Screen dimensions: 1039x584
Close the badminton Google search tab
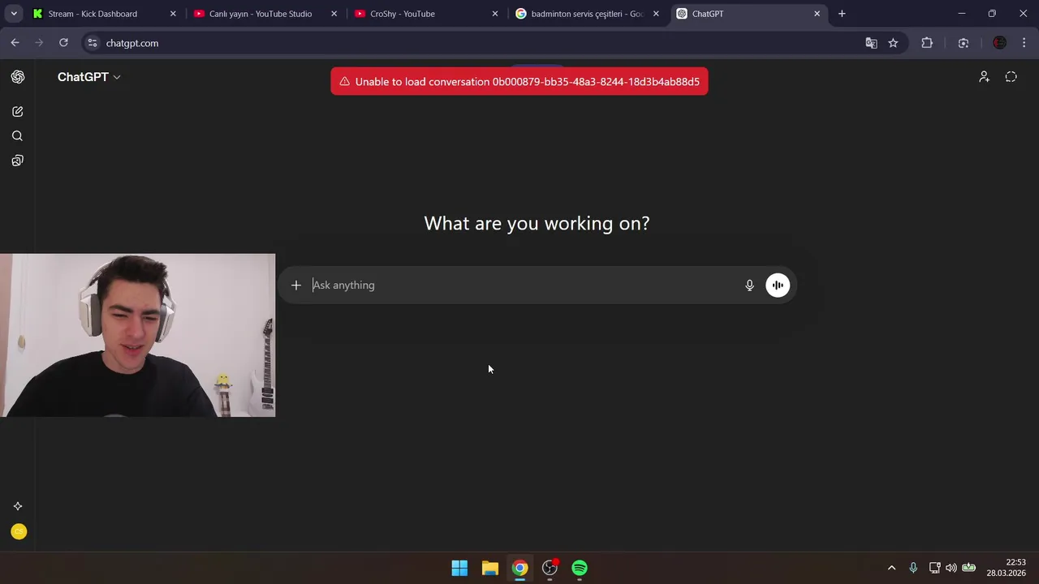656,14
